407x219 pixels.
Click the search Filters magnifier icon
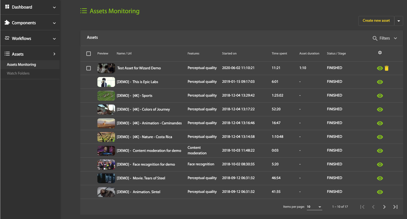[x=375, y=39]
